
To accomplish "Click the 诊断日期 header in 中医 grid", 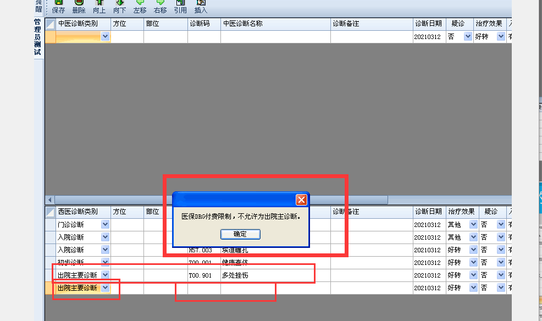I will tap(429, 24).
